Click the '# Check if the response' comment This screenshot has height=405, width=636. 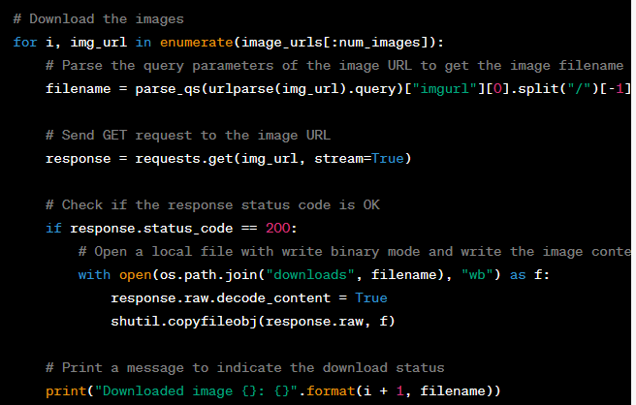212,204
